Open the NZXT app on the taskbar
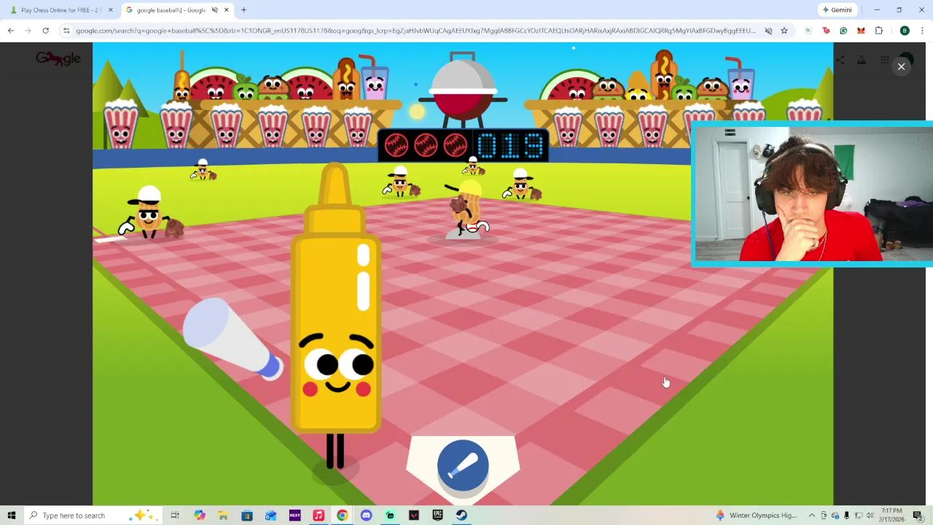 point(294,516)
